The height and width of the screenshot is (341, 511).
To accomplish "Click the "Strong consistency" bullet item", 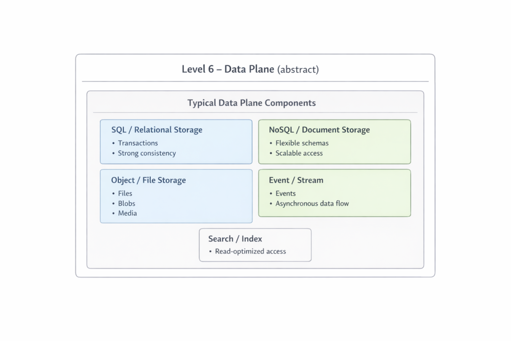I will coord(147,153).
